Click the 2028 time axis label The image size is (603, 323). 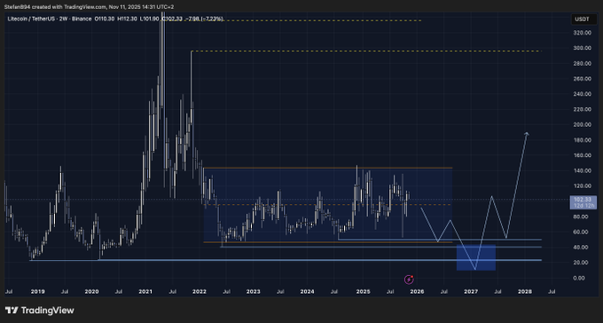coord(525,292)
